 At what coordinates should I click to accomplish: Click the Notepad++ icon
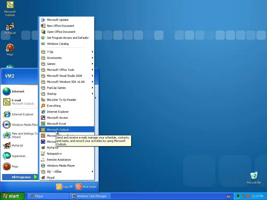click(x=43, y=154)
